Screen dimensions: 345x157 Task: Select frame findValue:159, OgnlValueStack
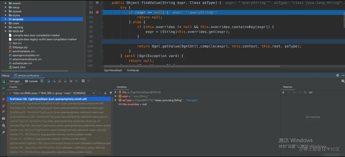59,99
